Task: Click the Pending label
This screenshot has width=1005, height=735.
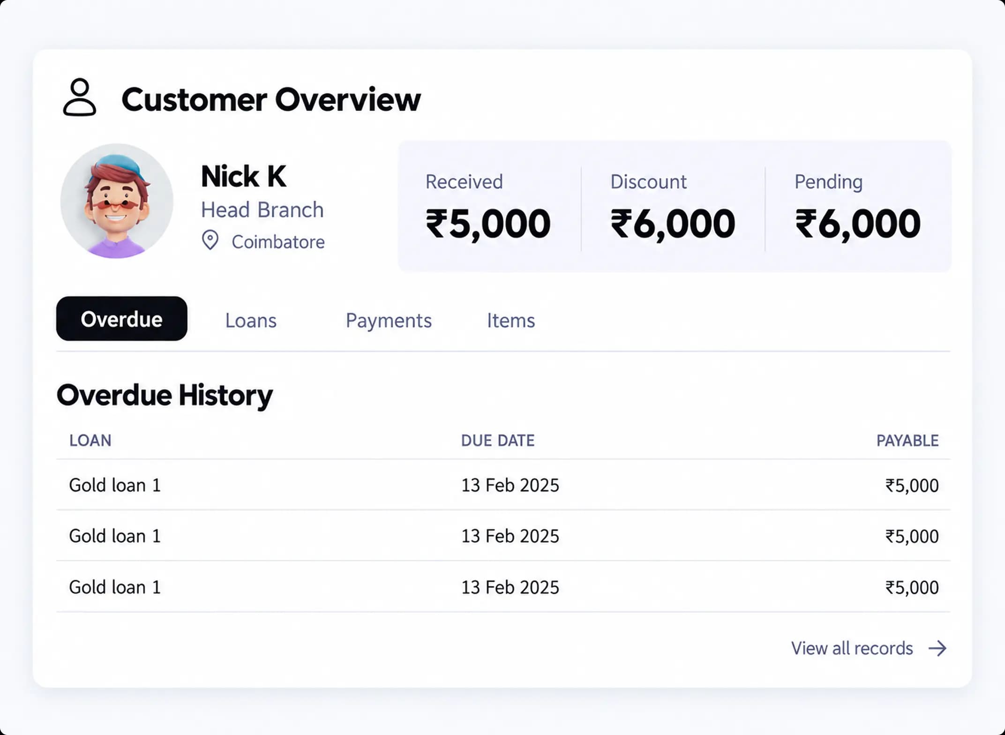Action: tap(828, 182)
